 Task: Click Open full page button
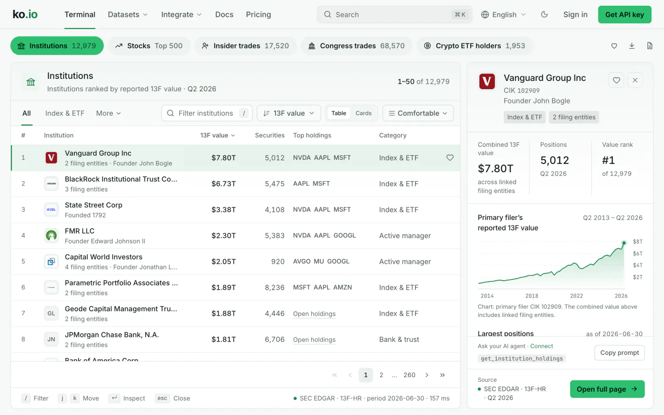point(607,389)
